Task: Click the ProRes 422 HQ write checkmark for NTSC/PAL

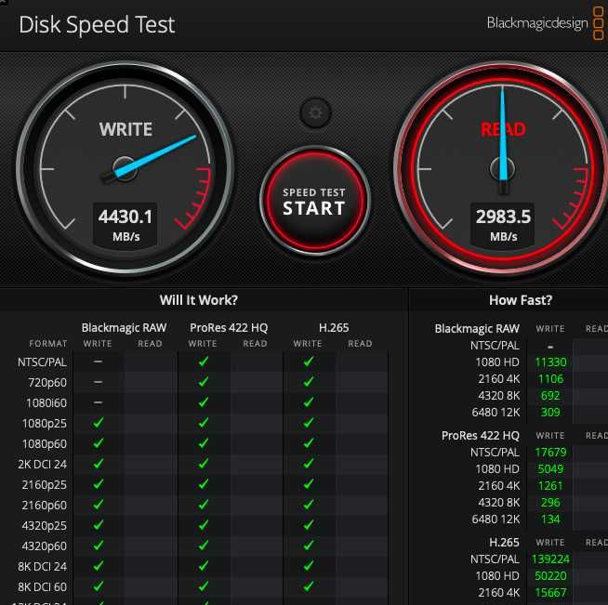Action: 204,362
